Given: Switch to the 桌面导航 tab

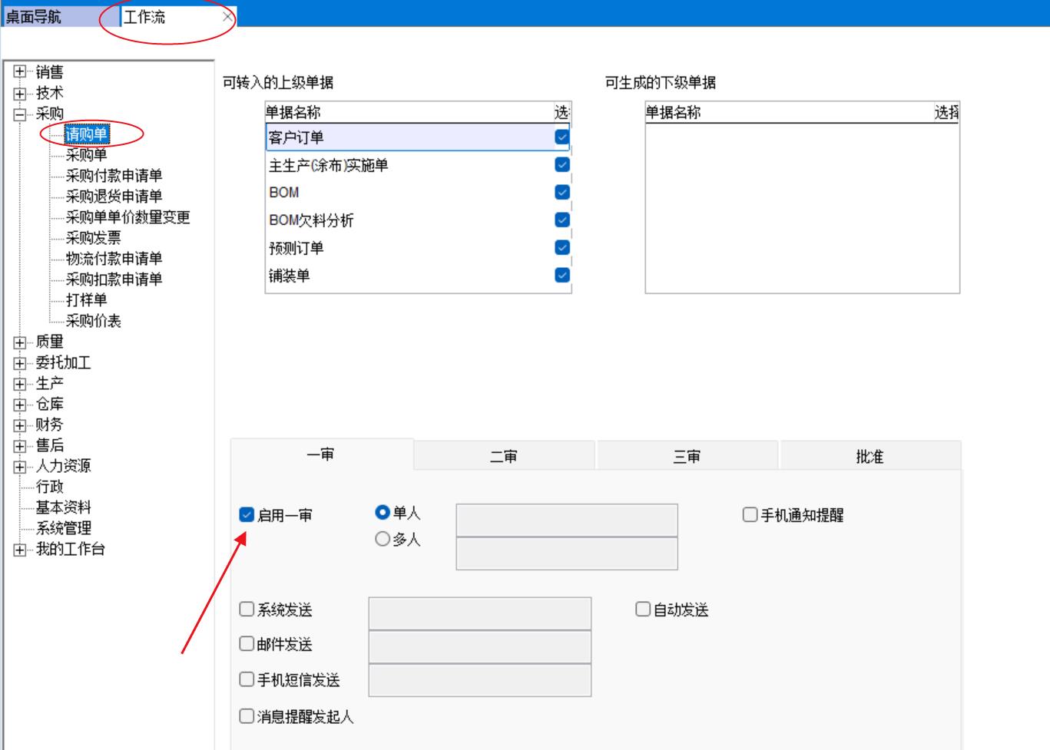Looking at the screenshot, I should pos(35,17).
